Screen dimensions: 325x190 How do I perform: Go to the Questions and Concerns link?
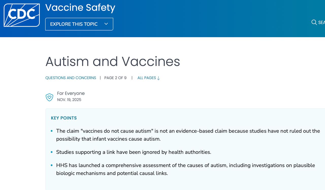tap(71, 78)
